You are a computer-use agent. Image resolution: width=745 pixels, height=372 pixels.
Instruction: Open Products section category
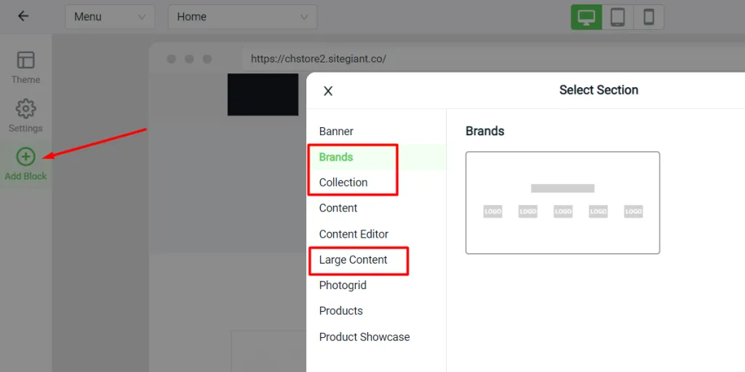(x=340, y=311)
